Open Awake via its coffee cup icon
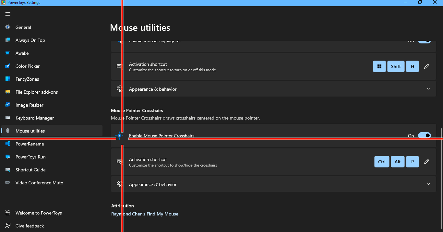Screen dimensions: 443x232 [7, 53]
